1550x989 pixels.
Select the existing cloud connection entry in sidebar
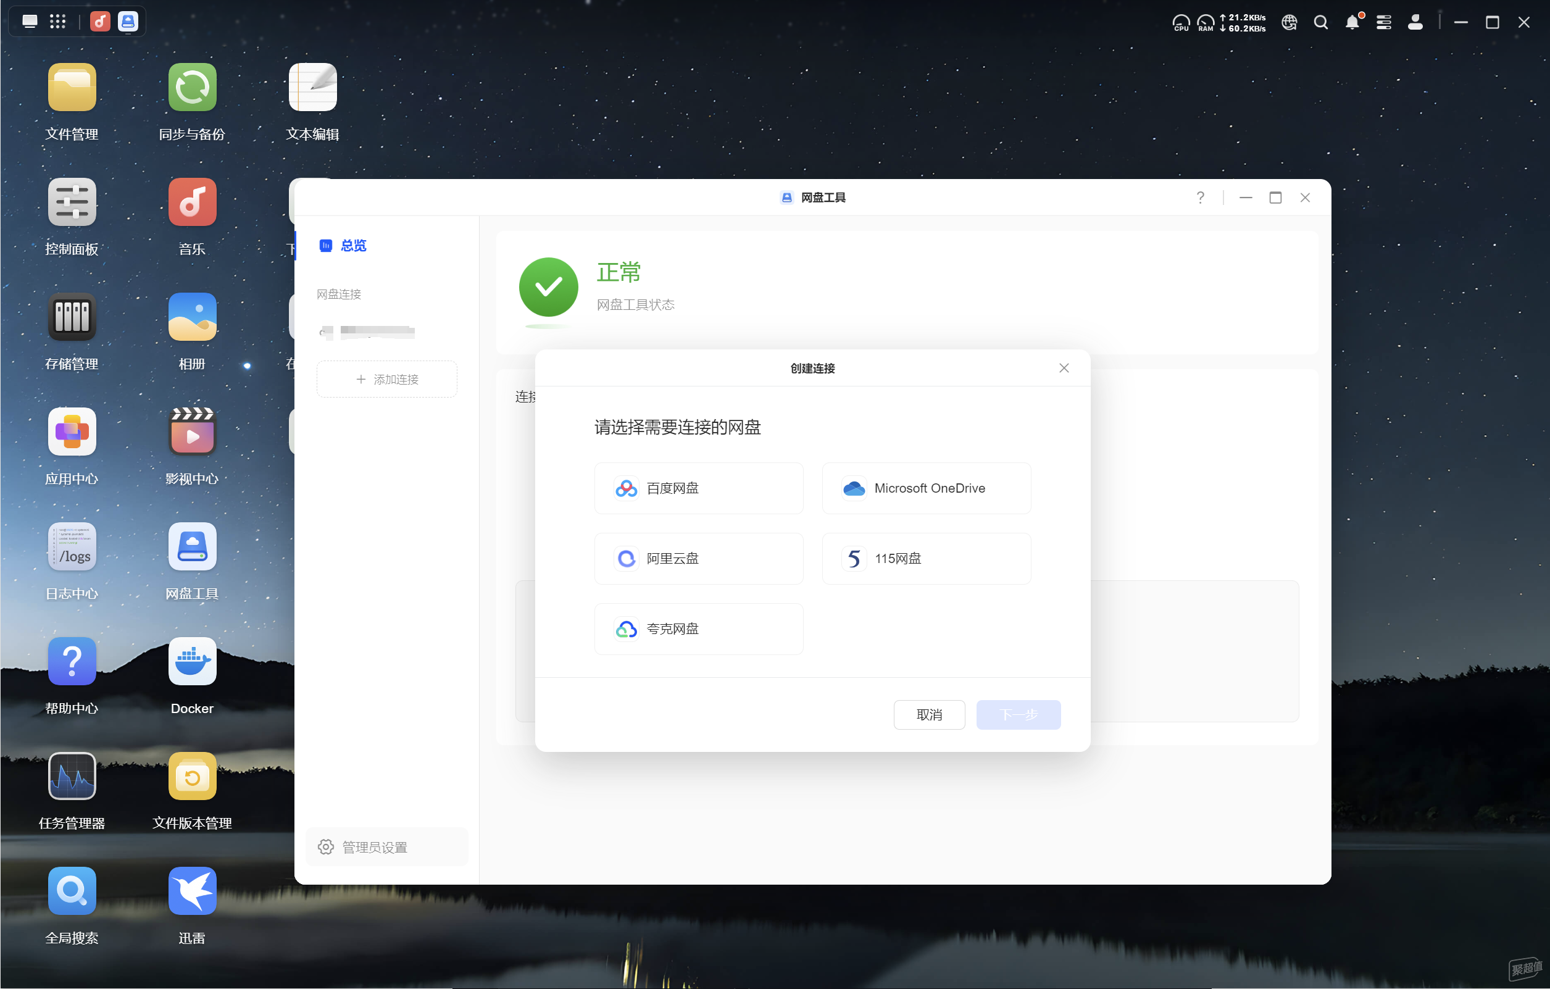pyautogui.click(x=367, y=332)
